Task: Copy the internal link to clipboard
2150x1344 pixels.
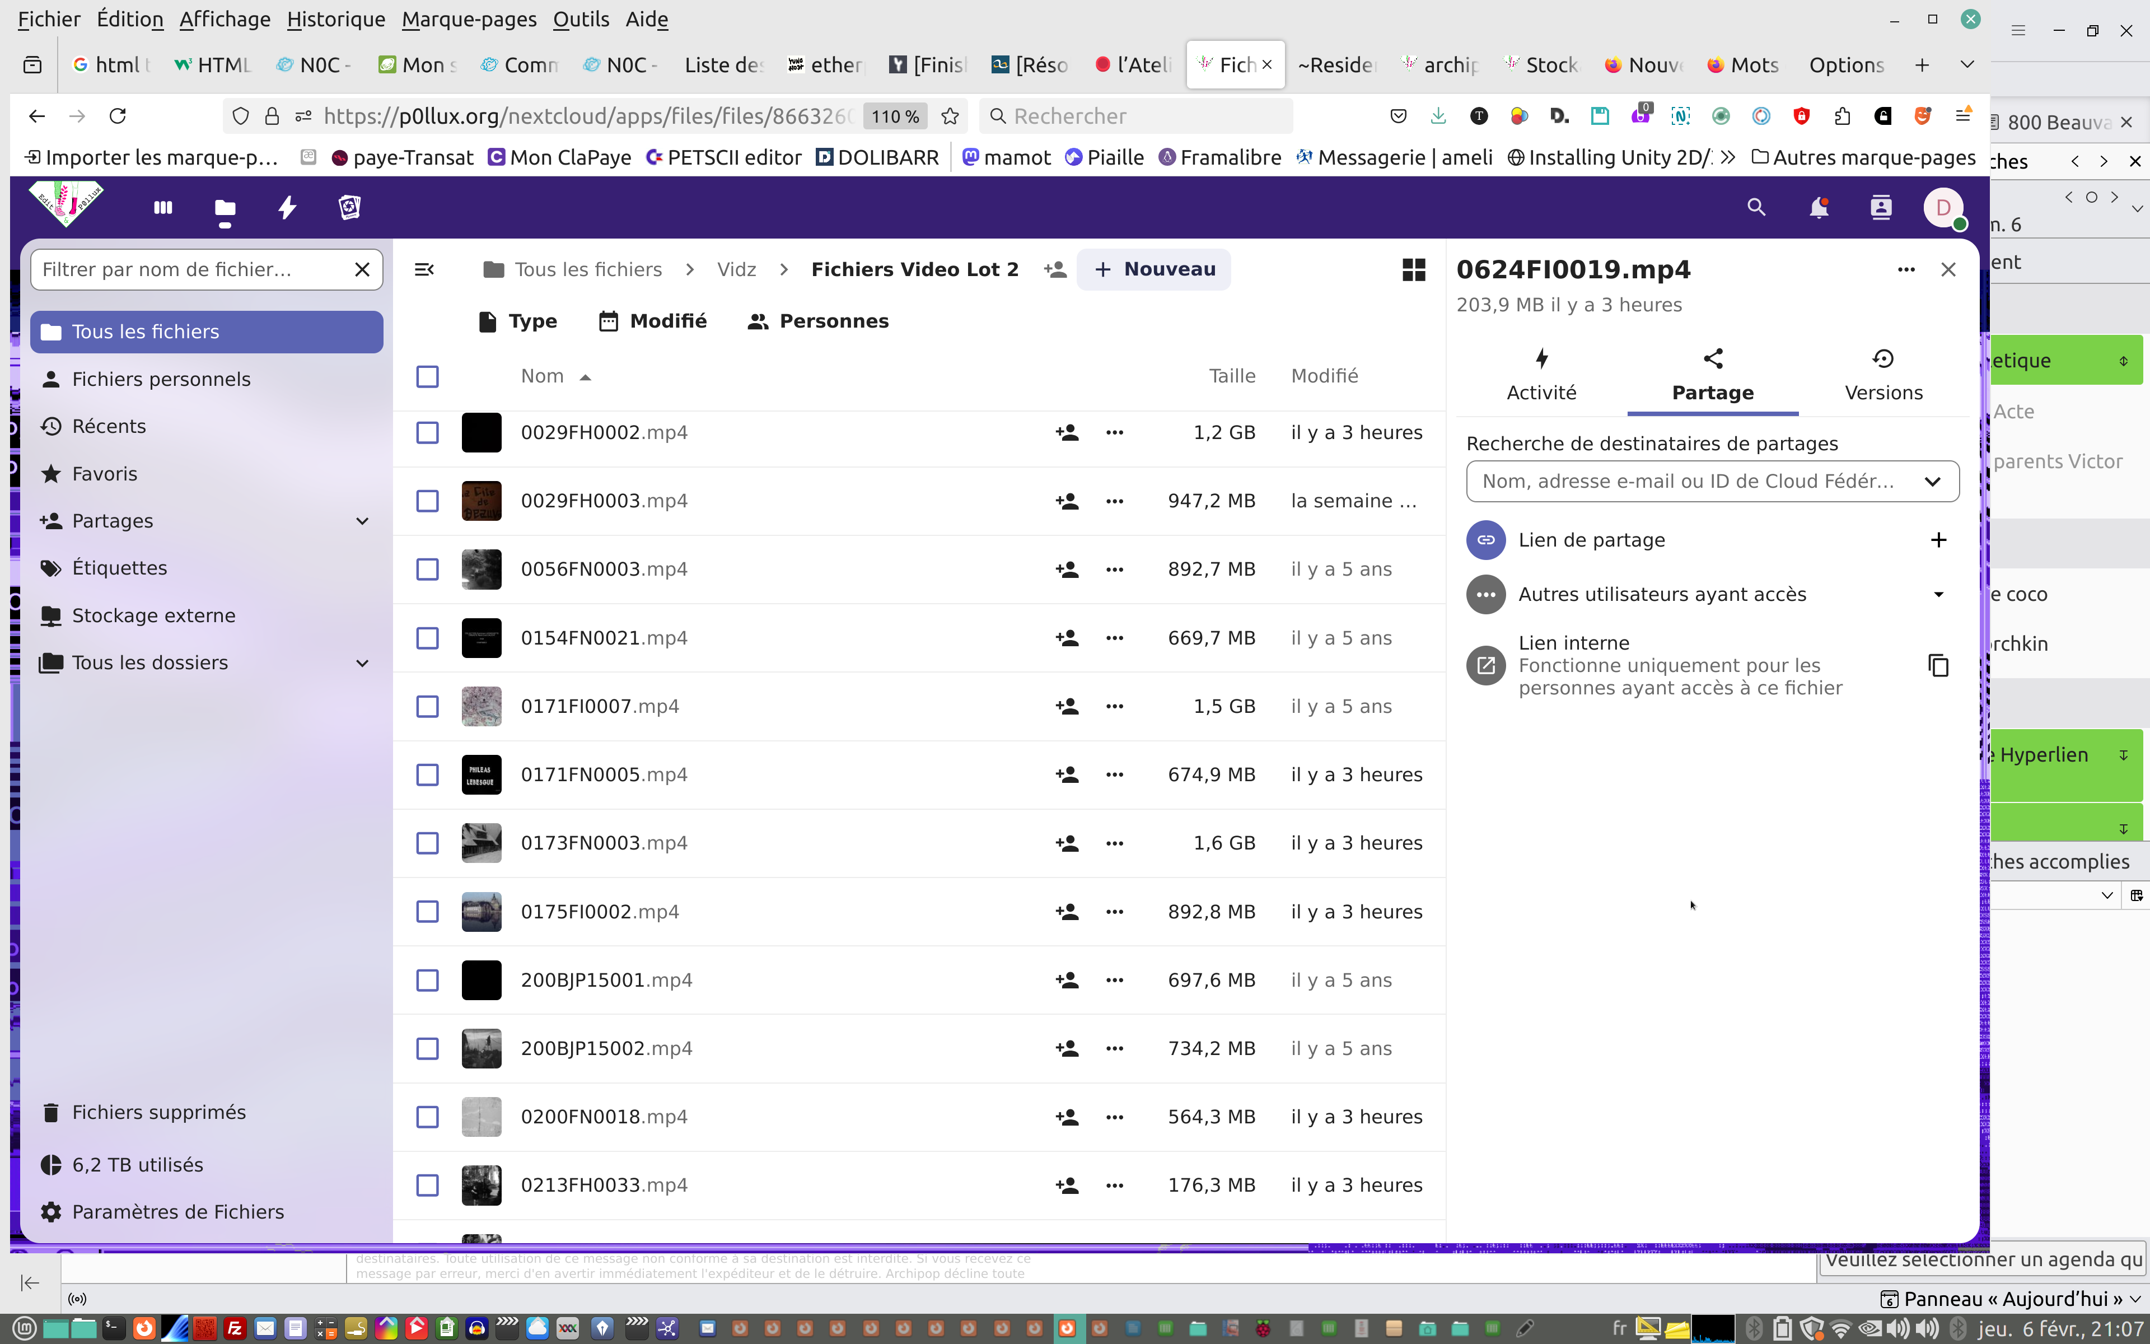Action: [x=1938, y=666]
